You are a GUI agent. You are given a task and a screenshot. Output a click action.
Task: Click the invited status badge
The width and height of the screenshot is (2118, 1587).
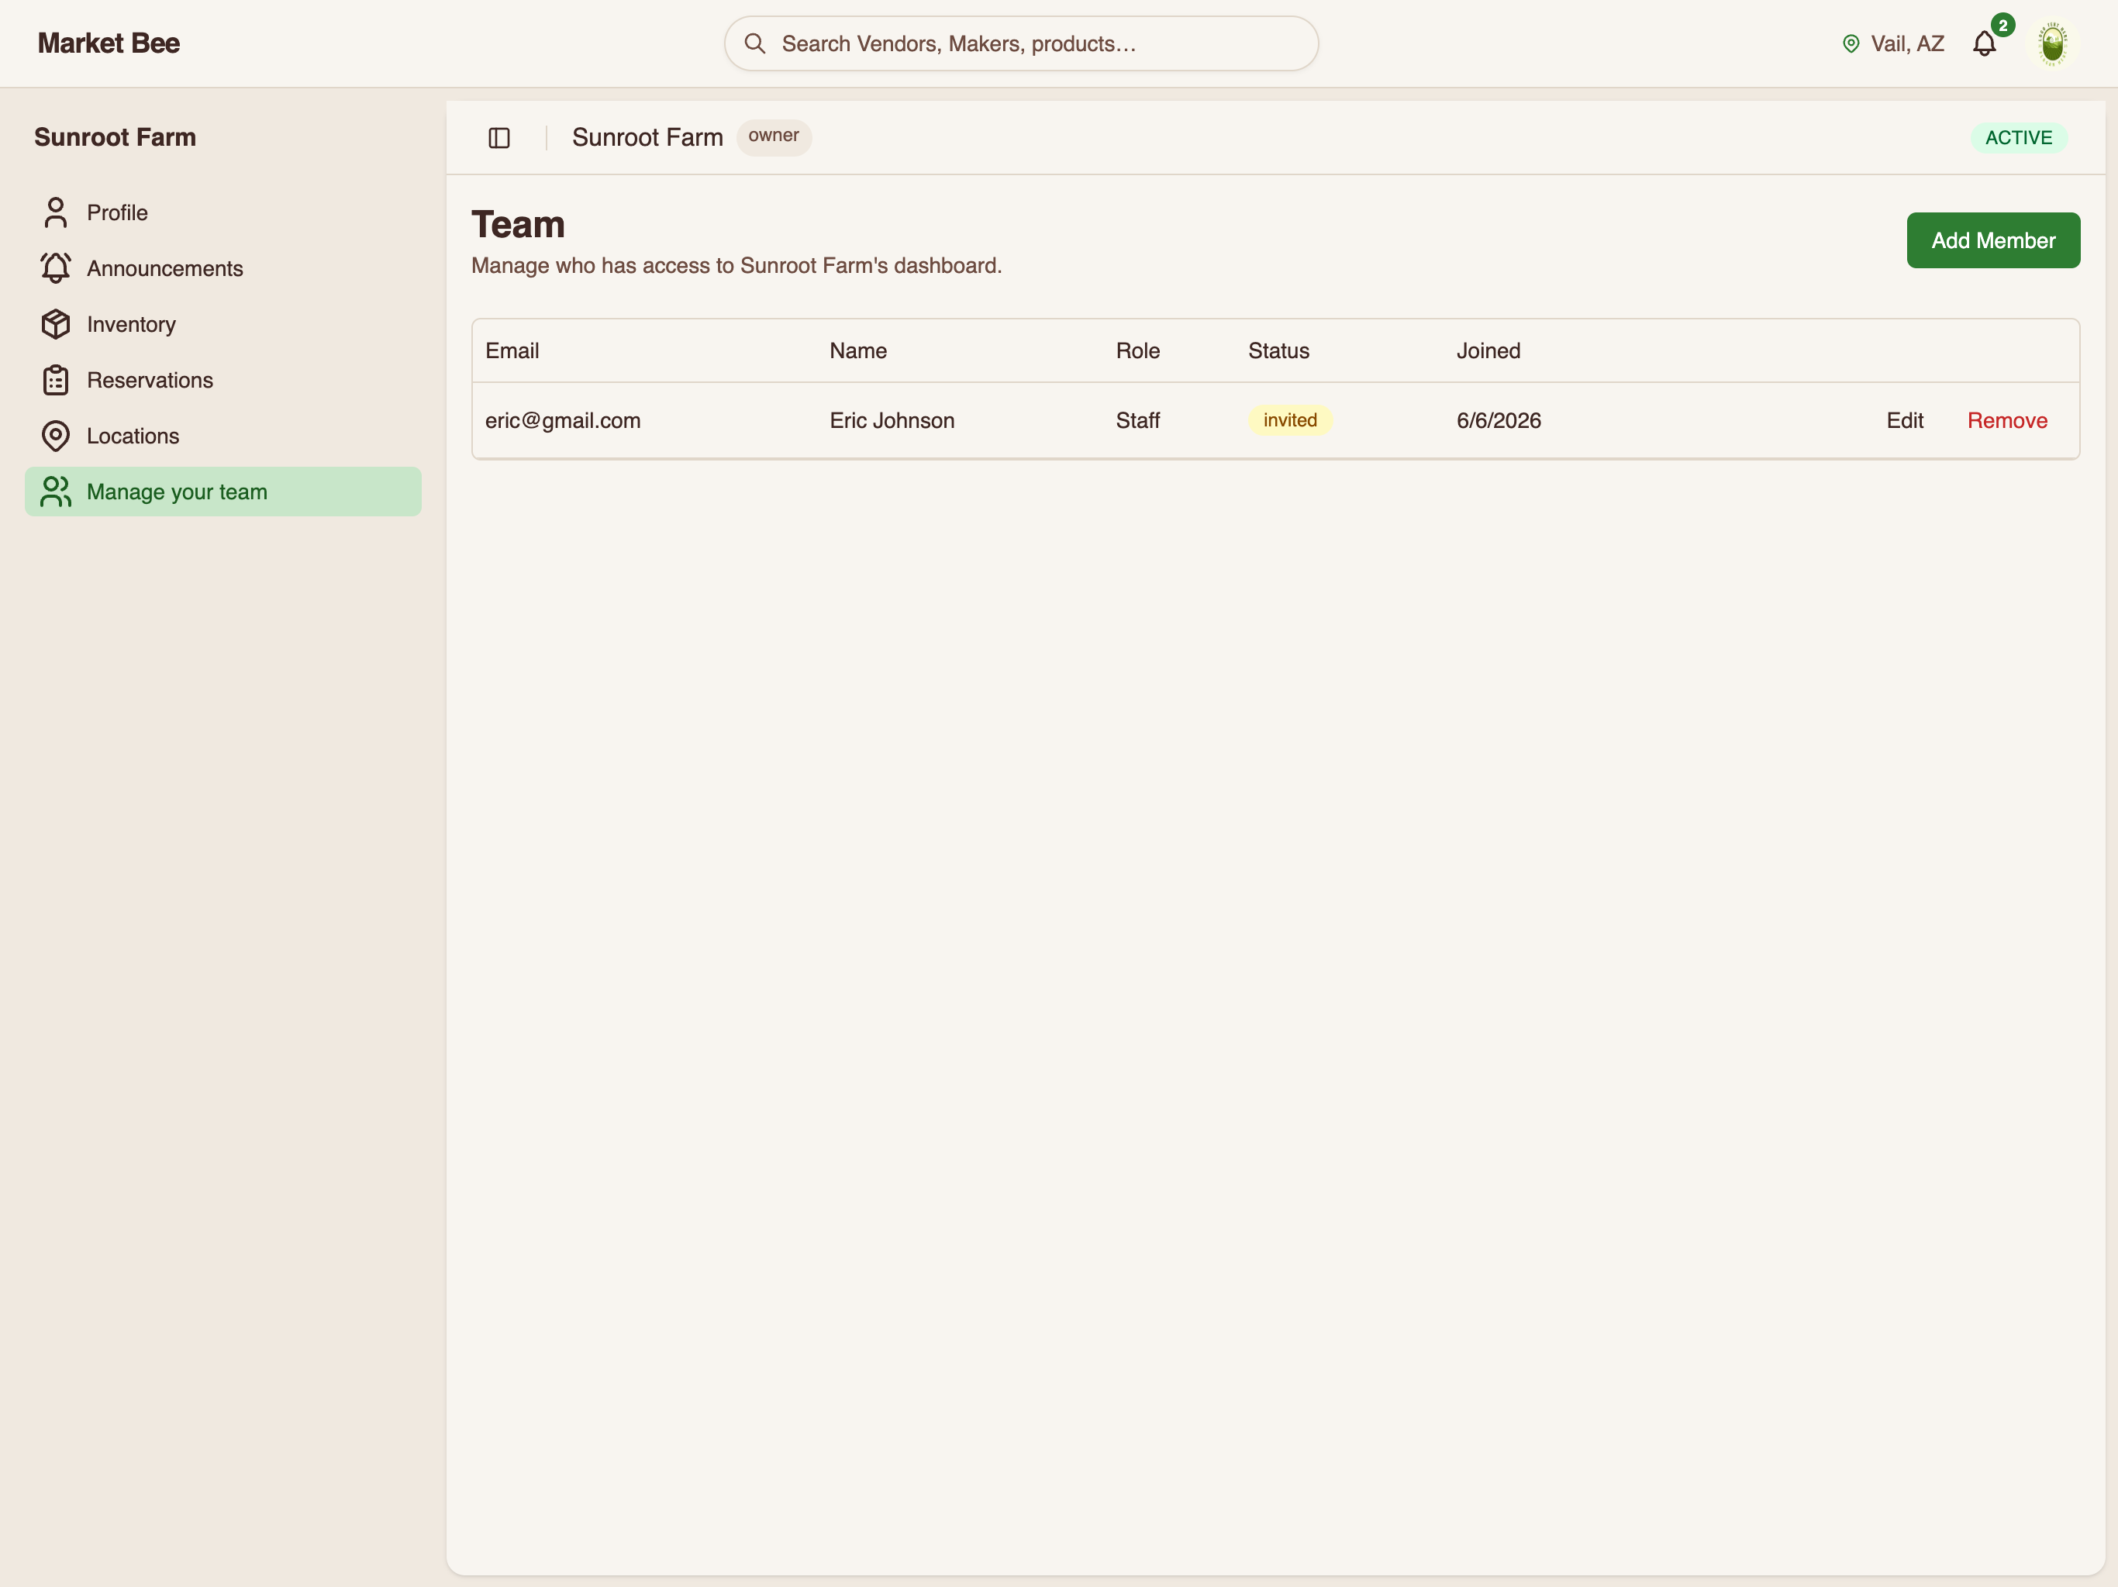(1290, 420)
